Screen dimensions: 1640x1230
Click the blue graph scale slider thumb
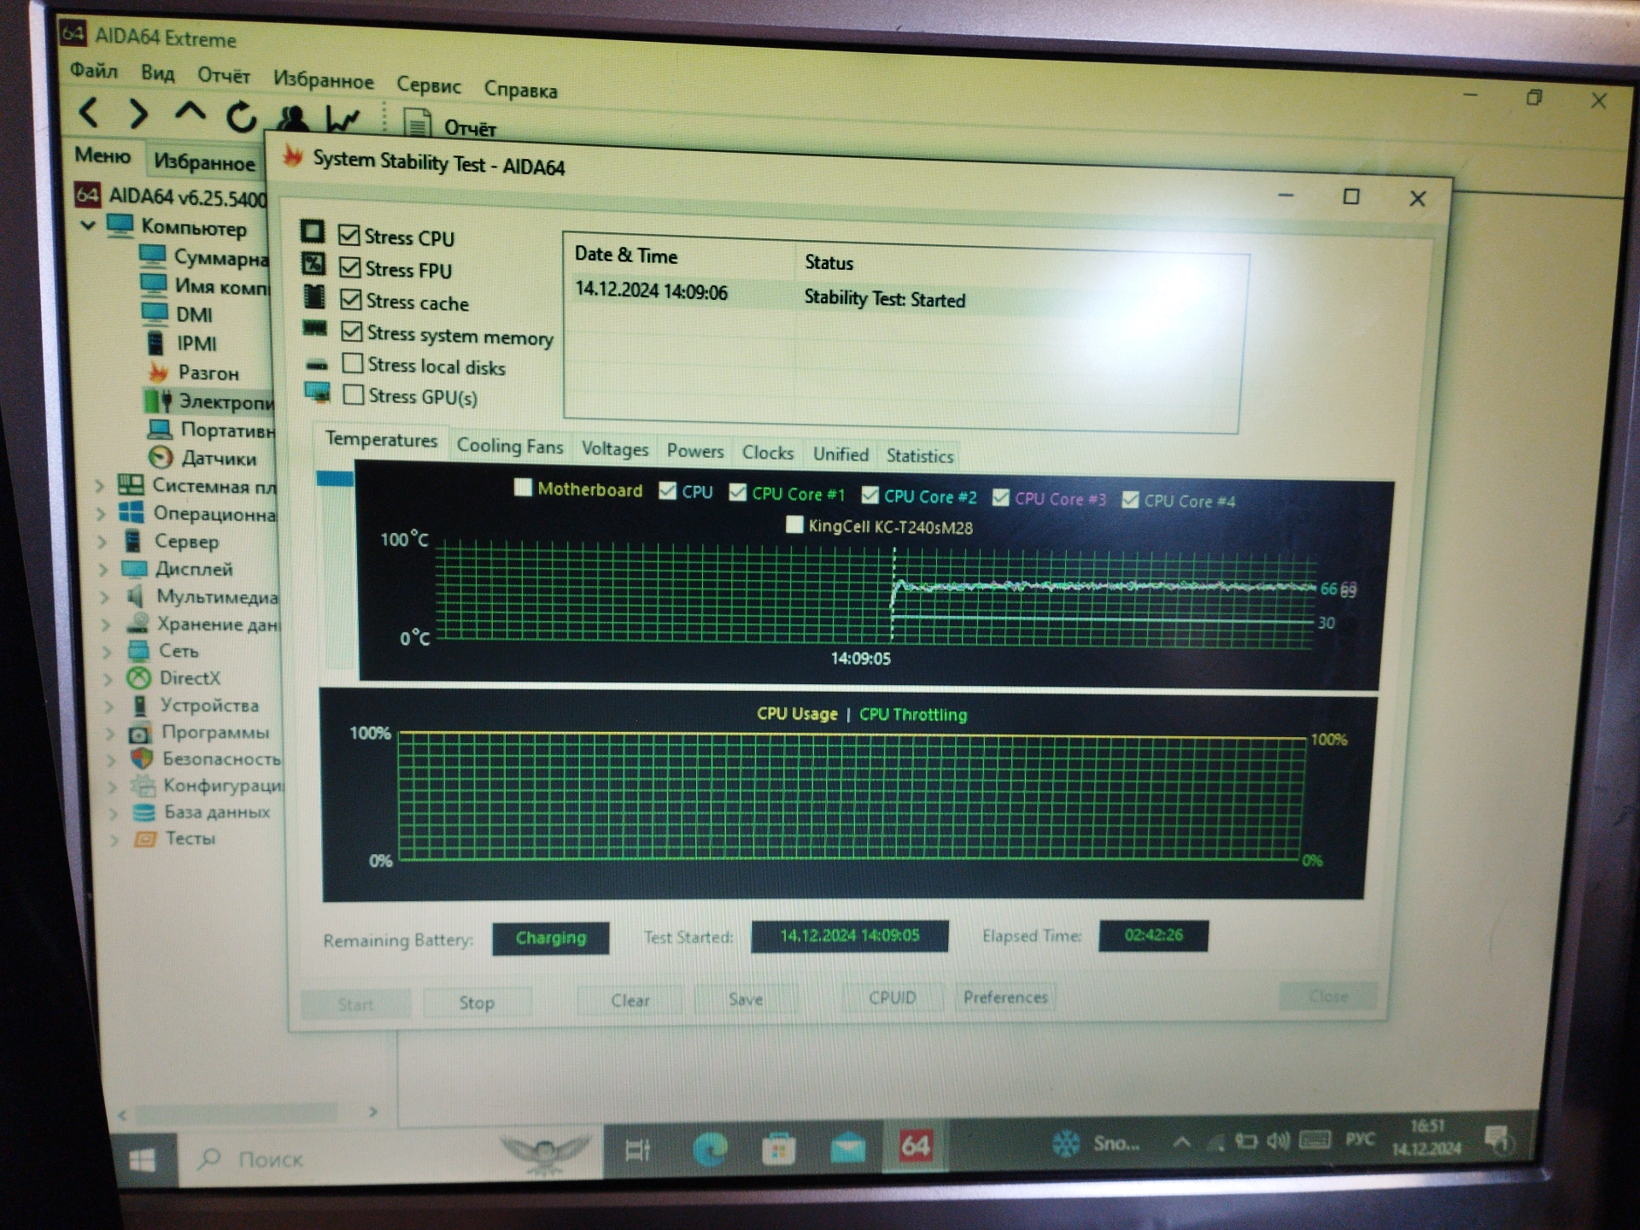pos(335,477)
